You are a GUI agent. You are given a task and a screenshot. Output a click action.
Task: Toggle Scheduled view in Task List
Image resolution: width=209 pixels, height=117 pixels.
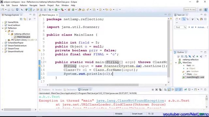click(x=188, y=19)
